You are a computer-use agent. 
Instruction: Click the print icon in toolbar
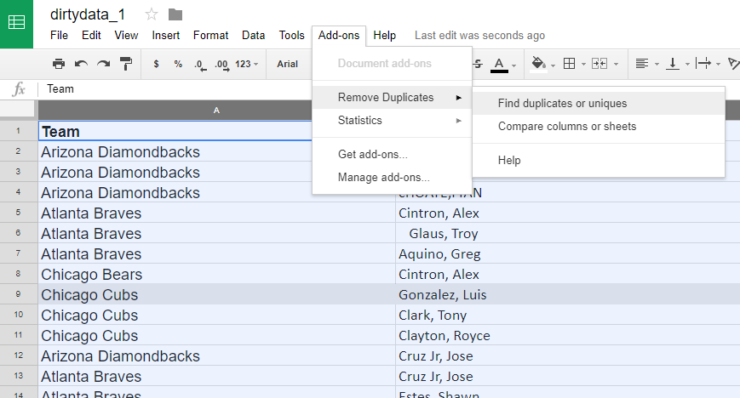tap(59, 64)
